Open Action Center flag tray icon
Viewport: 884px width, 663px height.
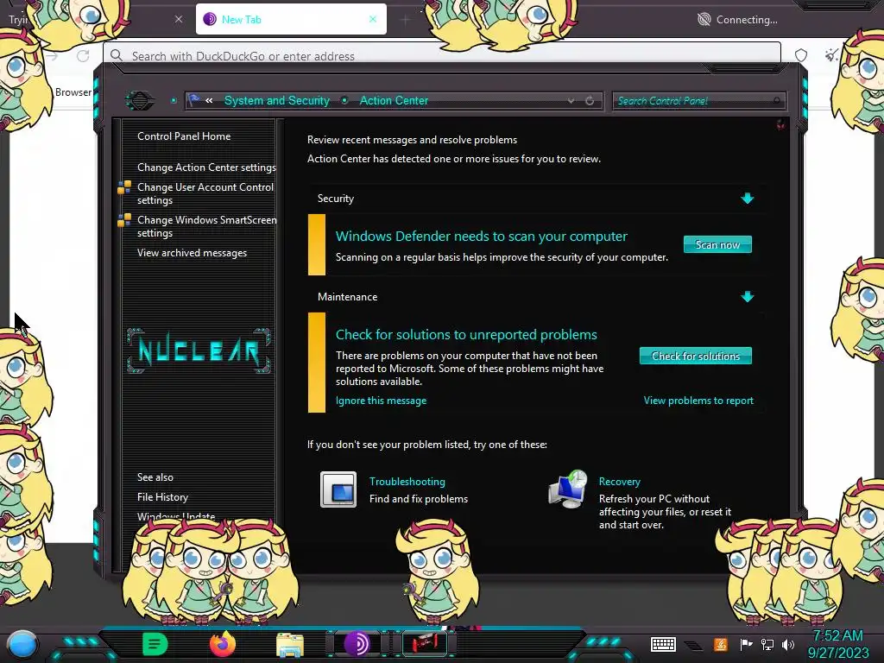coord(747,644)
